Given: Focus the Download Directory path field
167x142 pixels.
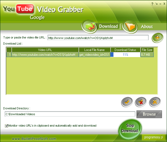Looking at the screenshot, I should click(70, 114).
